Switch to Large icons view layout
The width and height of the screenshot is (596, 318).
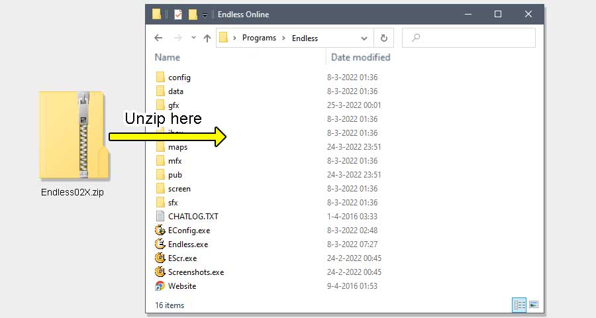point(534,305)
